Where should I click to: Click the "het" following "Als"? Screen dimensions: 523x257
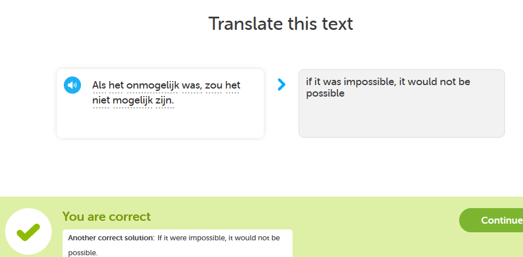(117, 85)
